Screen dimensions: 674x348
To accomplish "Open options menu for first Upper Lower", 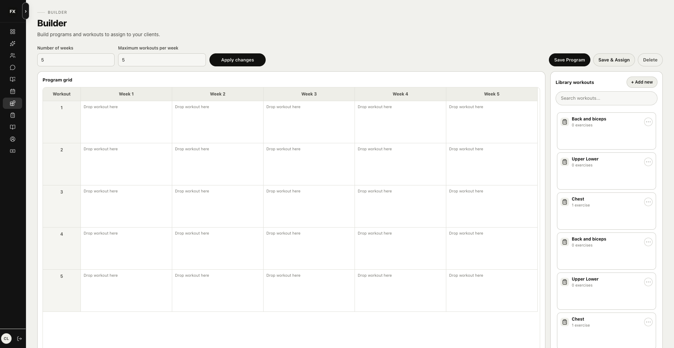I will pos(648,162).
